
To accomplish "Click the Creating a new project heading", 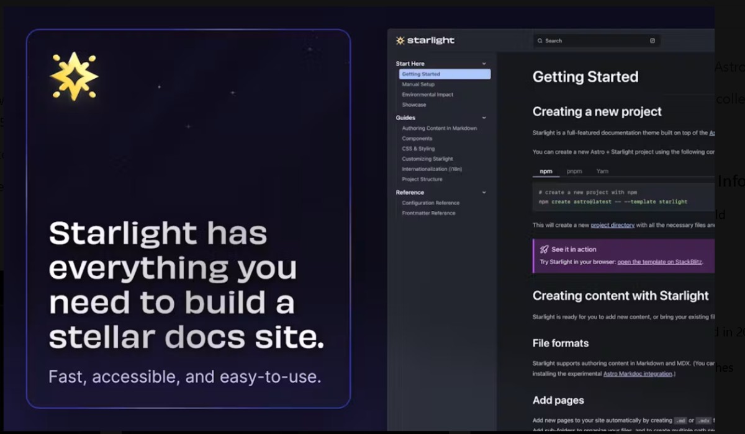I will tap(597, 112).
